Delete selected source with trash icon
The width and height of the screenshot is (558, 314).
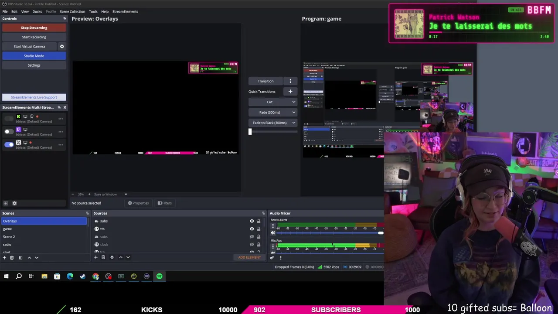point(103,257)
